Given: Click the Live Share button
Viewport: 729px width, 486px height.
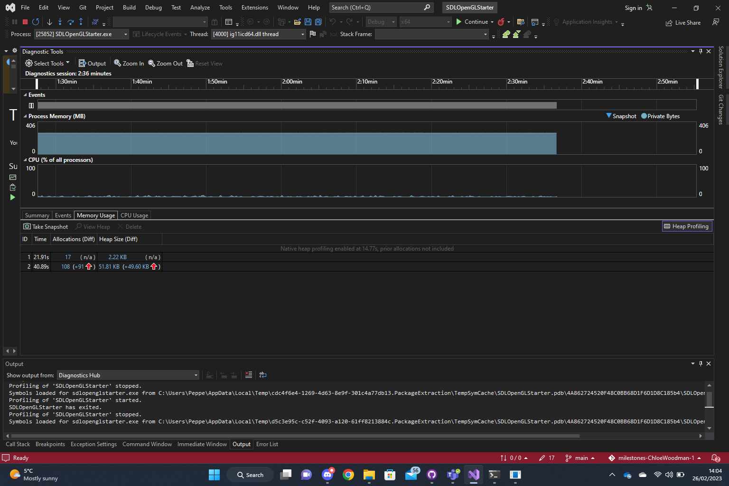Looking at the screenshot, I should point(683,22).
